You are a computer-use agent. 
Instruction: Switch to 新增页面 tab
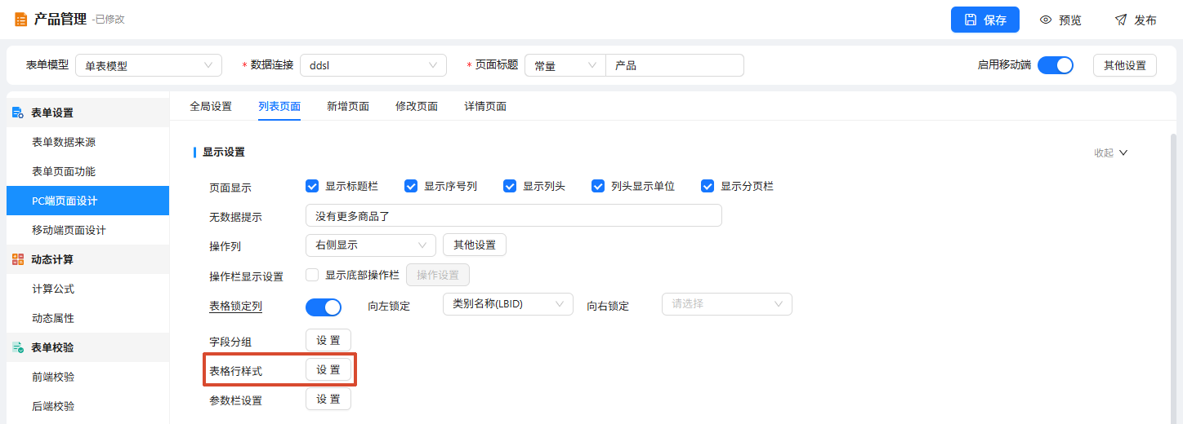coord(348,106)
